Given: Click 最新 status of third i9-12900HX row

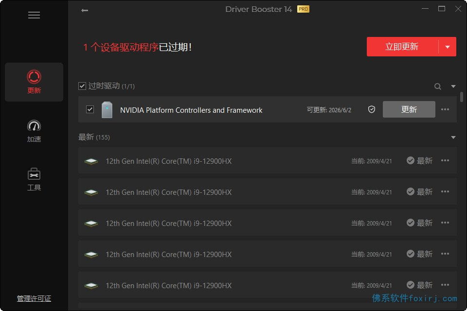Looking at the screenshot, I should click(x=419, y=223).
